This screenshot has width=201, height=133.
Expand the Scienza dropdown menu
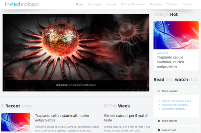(x=111, y=4)
